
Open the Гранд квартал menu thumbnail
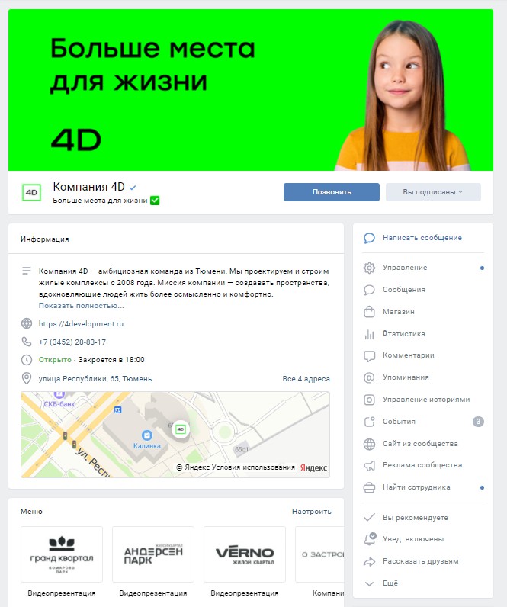tap(62, 554)
